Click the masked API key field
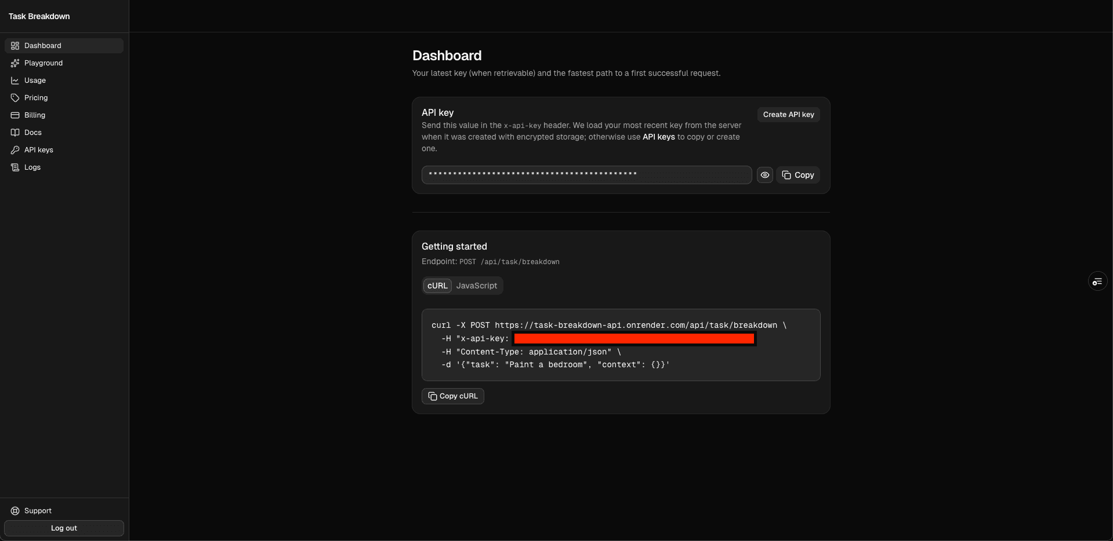This screenshot has width=1113, height=541. pos(586,175)
